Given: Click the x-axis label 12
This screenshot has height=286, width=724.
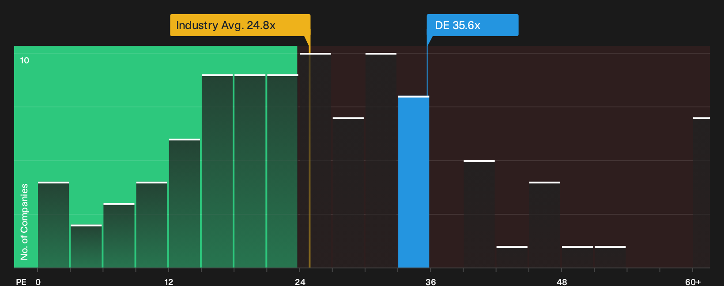Looking at the screenshot, I should (x=169, y=282).
